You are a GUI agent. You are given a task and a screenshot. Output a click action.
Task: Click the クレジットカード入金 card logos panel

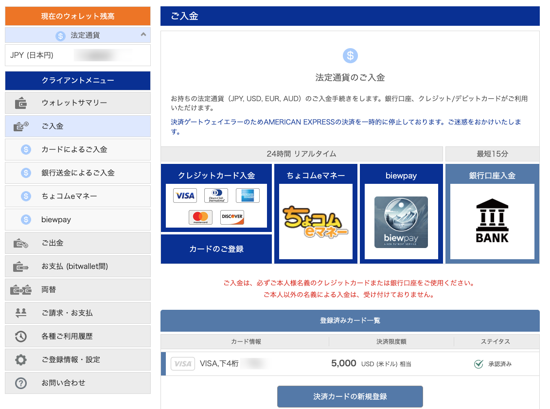[216, 206]
